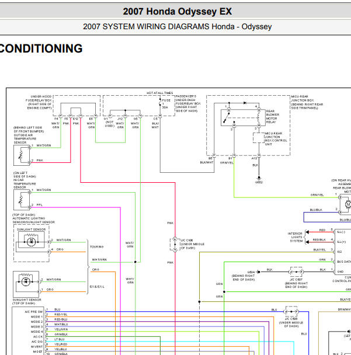Select the RED/BLU wire label

pos(61,319)
